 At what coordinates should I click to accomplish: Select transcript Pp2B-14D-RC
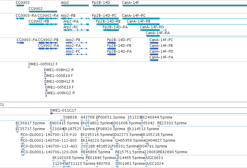(x=105, y=19)
